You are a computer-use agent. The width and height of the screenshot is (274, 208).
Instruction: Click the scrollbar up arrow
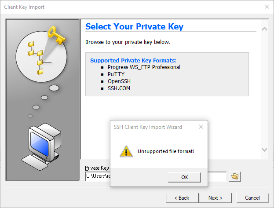pyautogui.click(x=264, y=29)
